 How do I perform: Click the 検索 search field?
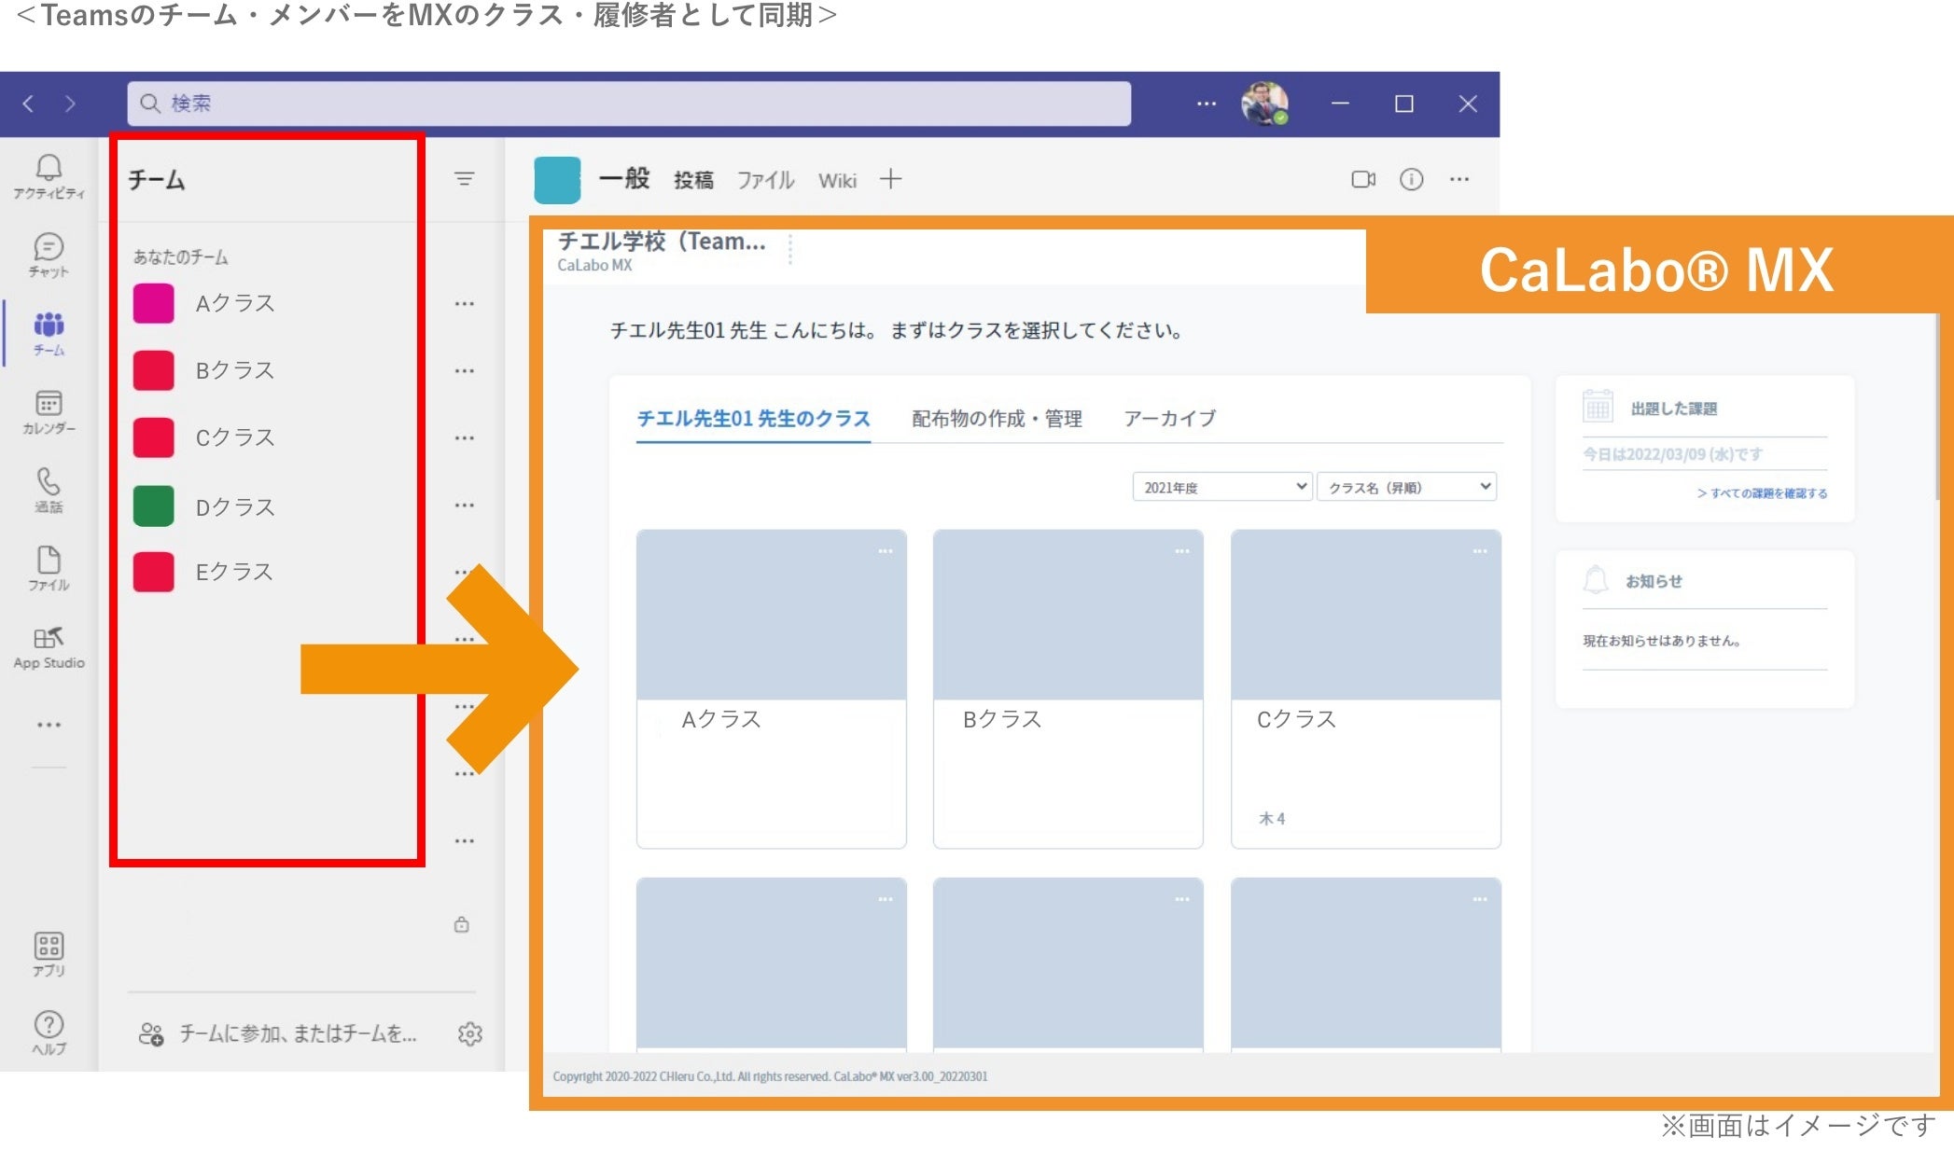pyautogui.click(x=629, y=104)
